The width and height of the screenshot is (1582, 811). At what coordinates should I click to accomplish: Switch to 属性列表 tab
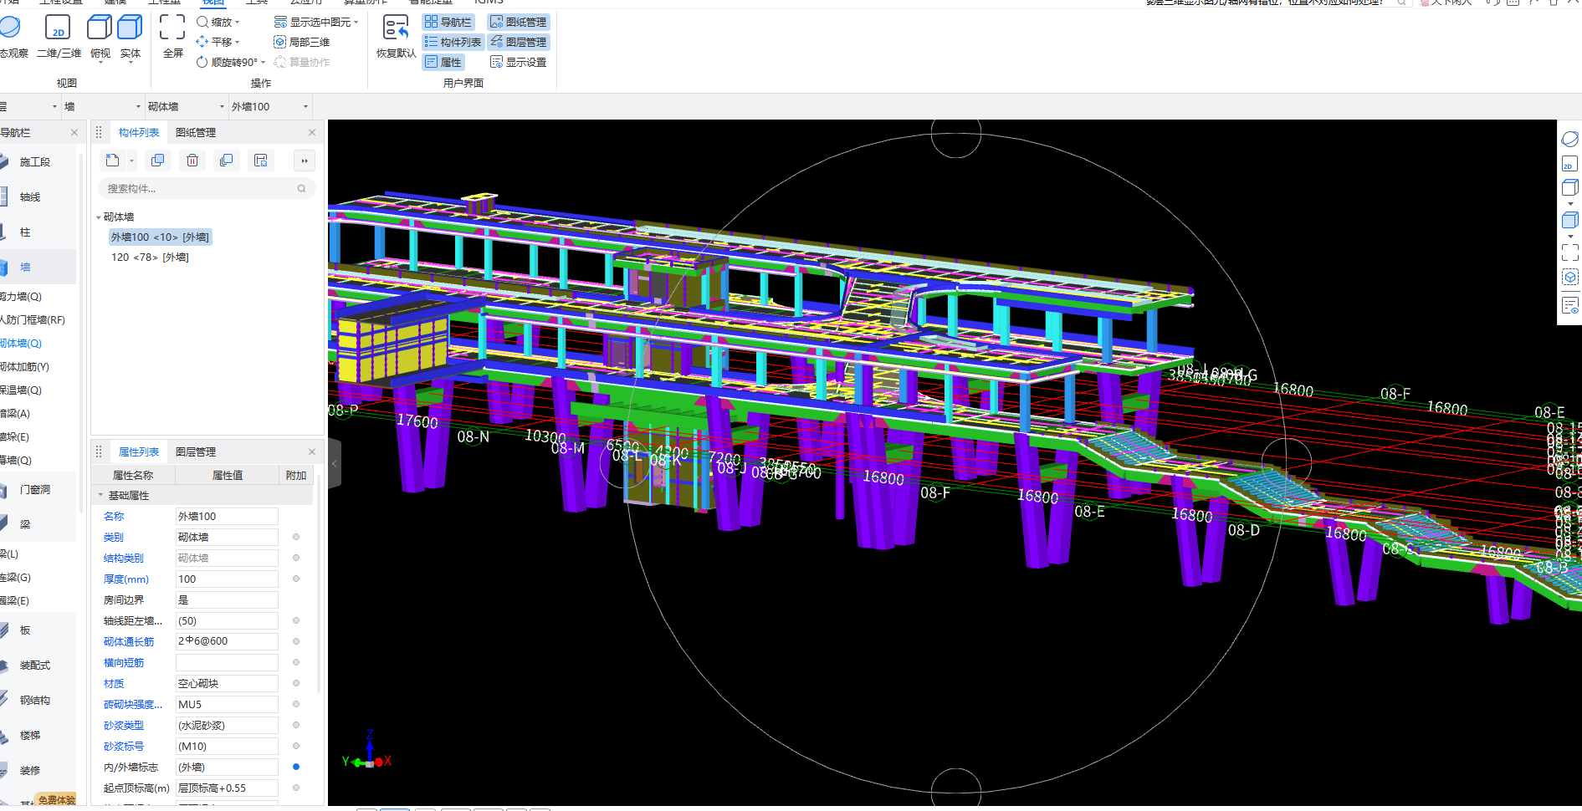point(139,451)
